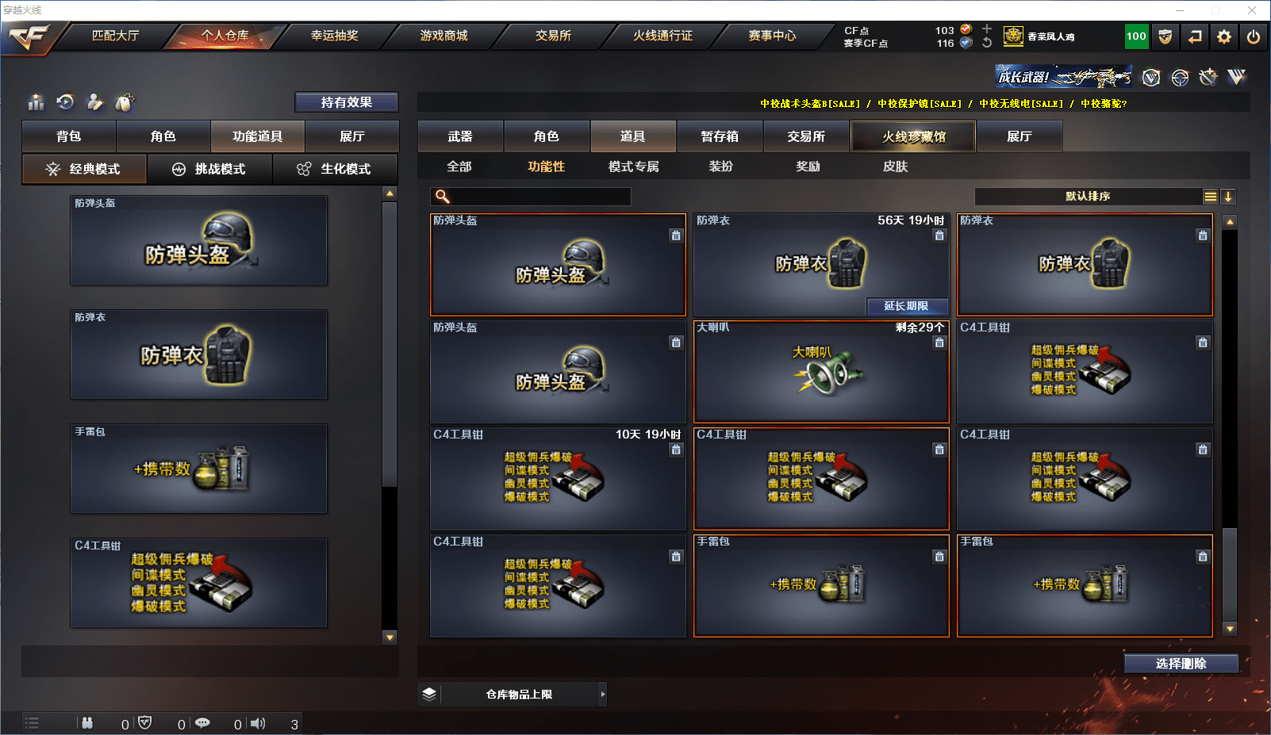Toggle 挑战模式 mode filter
Image resolution: width=1271 pixels, height=735 pixels.
tap(209, 169)
